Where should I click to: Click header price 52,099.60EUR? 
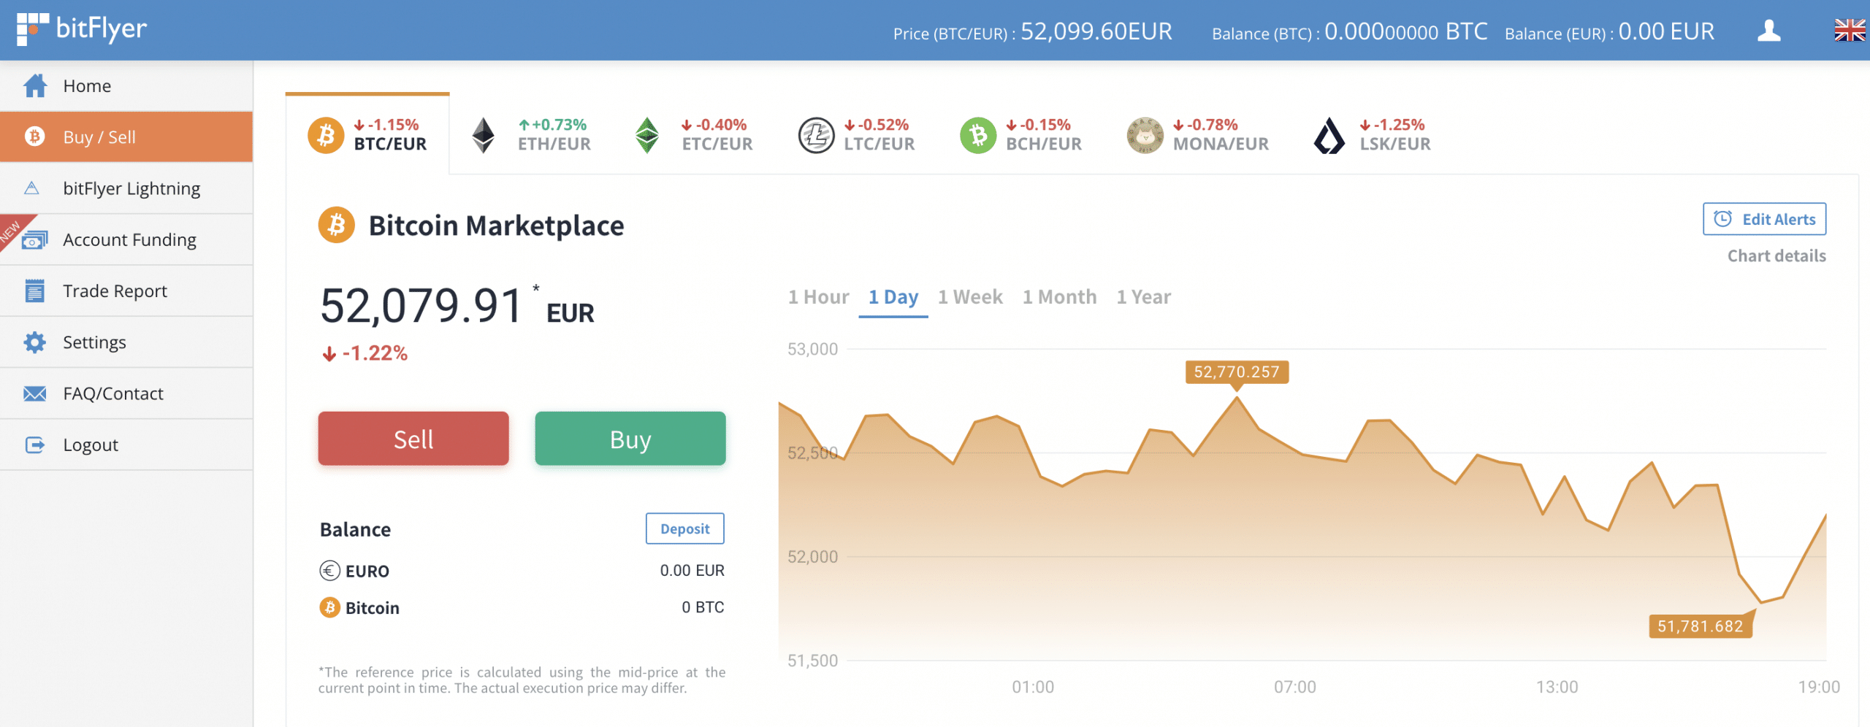1096,31
